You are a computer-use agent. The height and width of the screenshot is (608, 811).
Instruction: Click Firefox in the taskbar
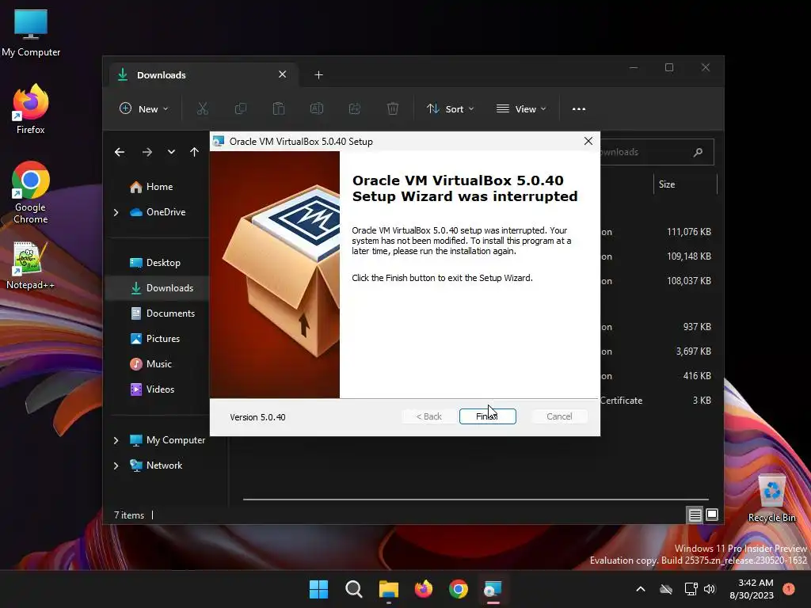pos(424,589)
